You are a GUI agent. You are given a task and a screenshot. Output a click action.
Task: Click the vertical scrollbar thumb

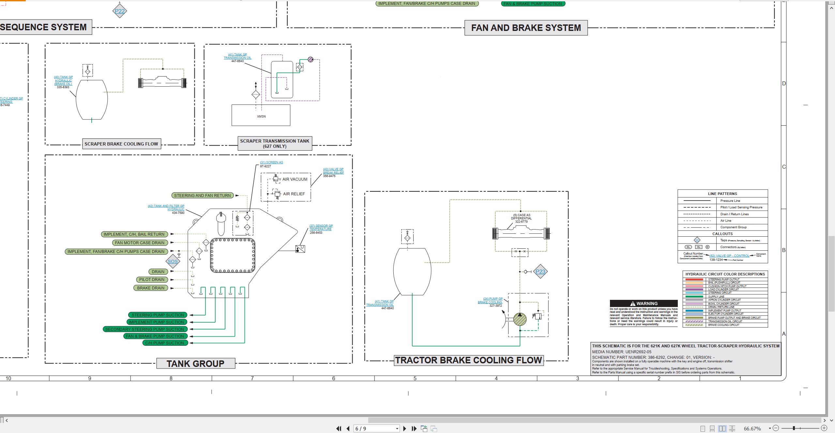click(x=831, y=273)
